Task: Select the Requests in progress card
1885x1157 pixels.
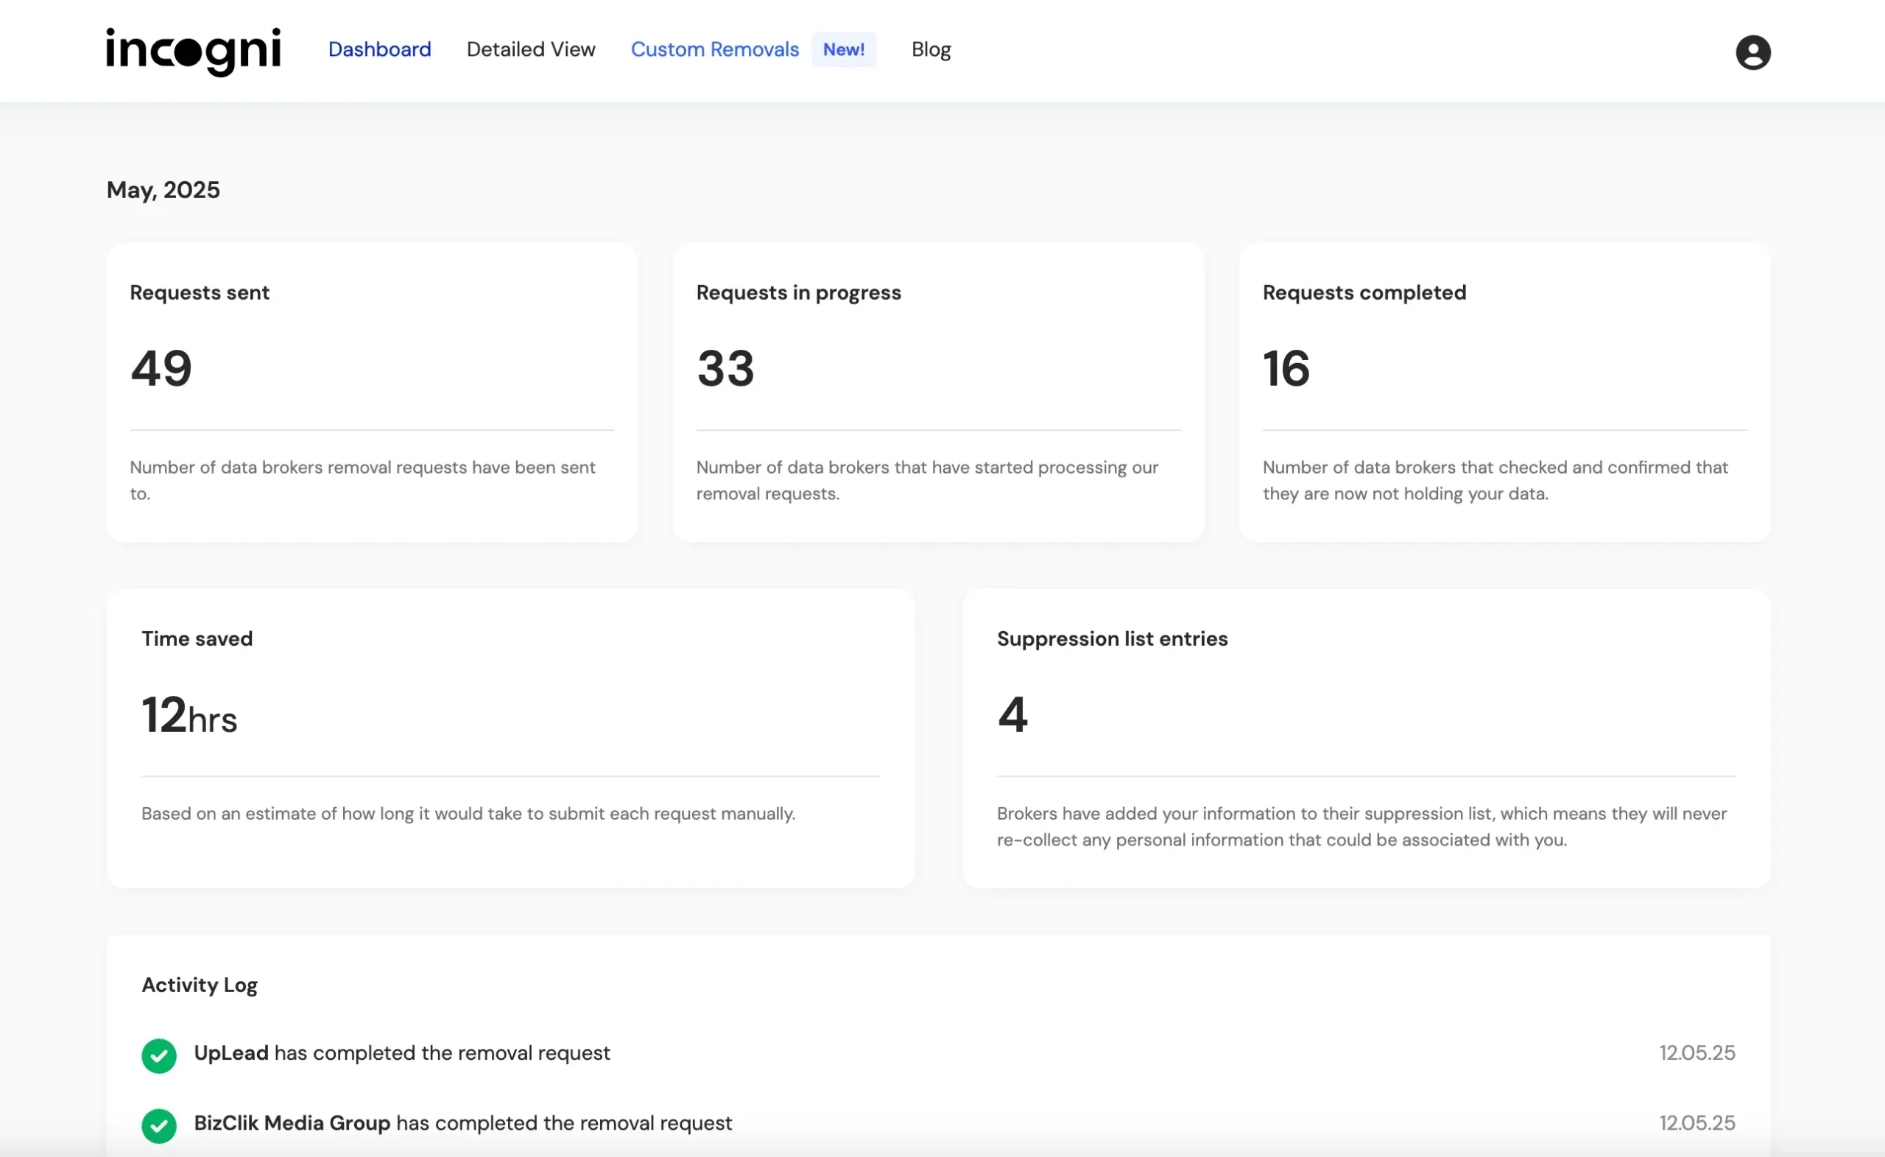Action: point(938,392)
